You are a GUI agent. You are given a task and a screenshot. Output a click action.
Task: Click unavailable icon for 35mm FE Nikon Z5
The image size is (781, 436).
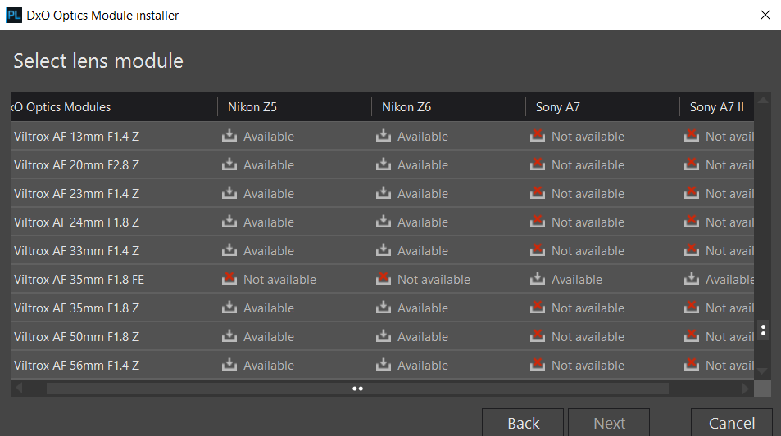[x=229, y=278]
